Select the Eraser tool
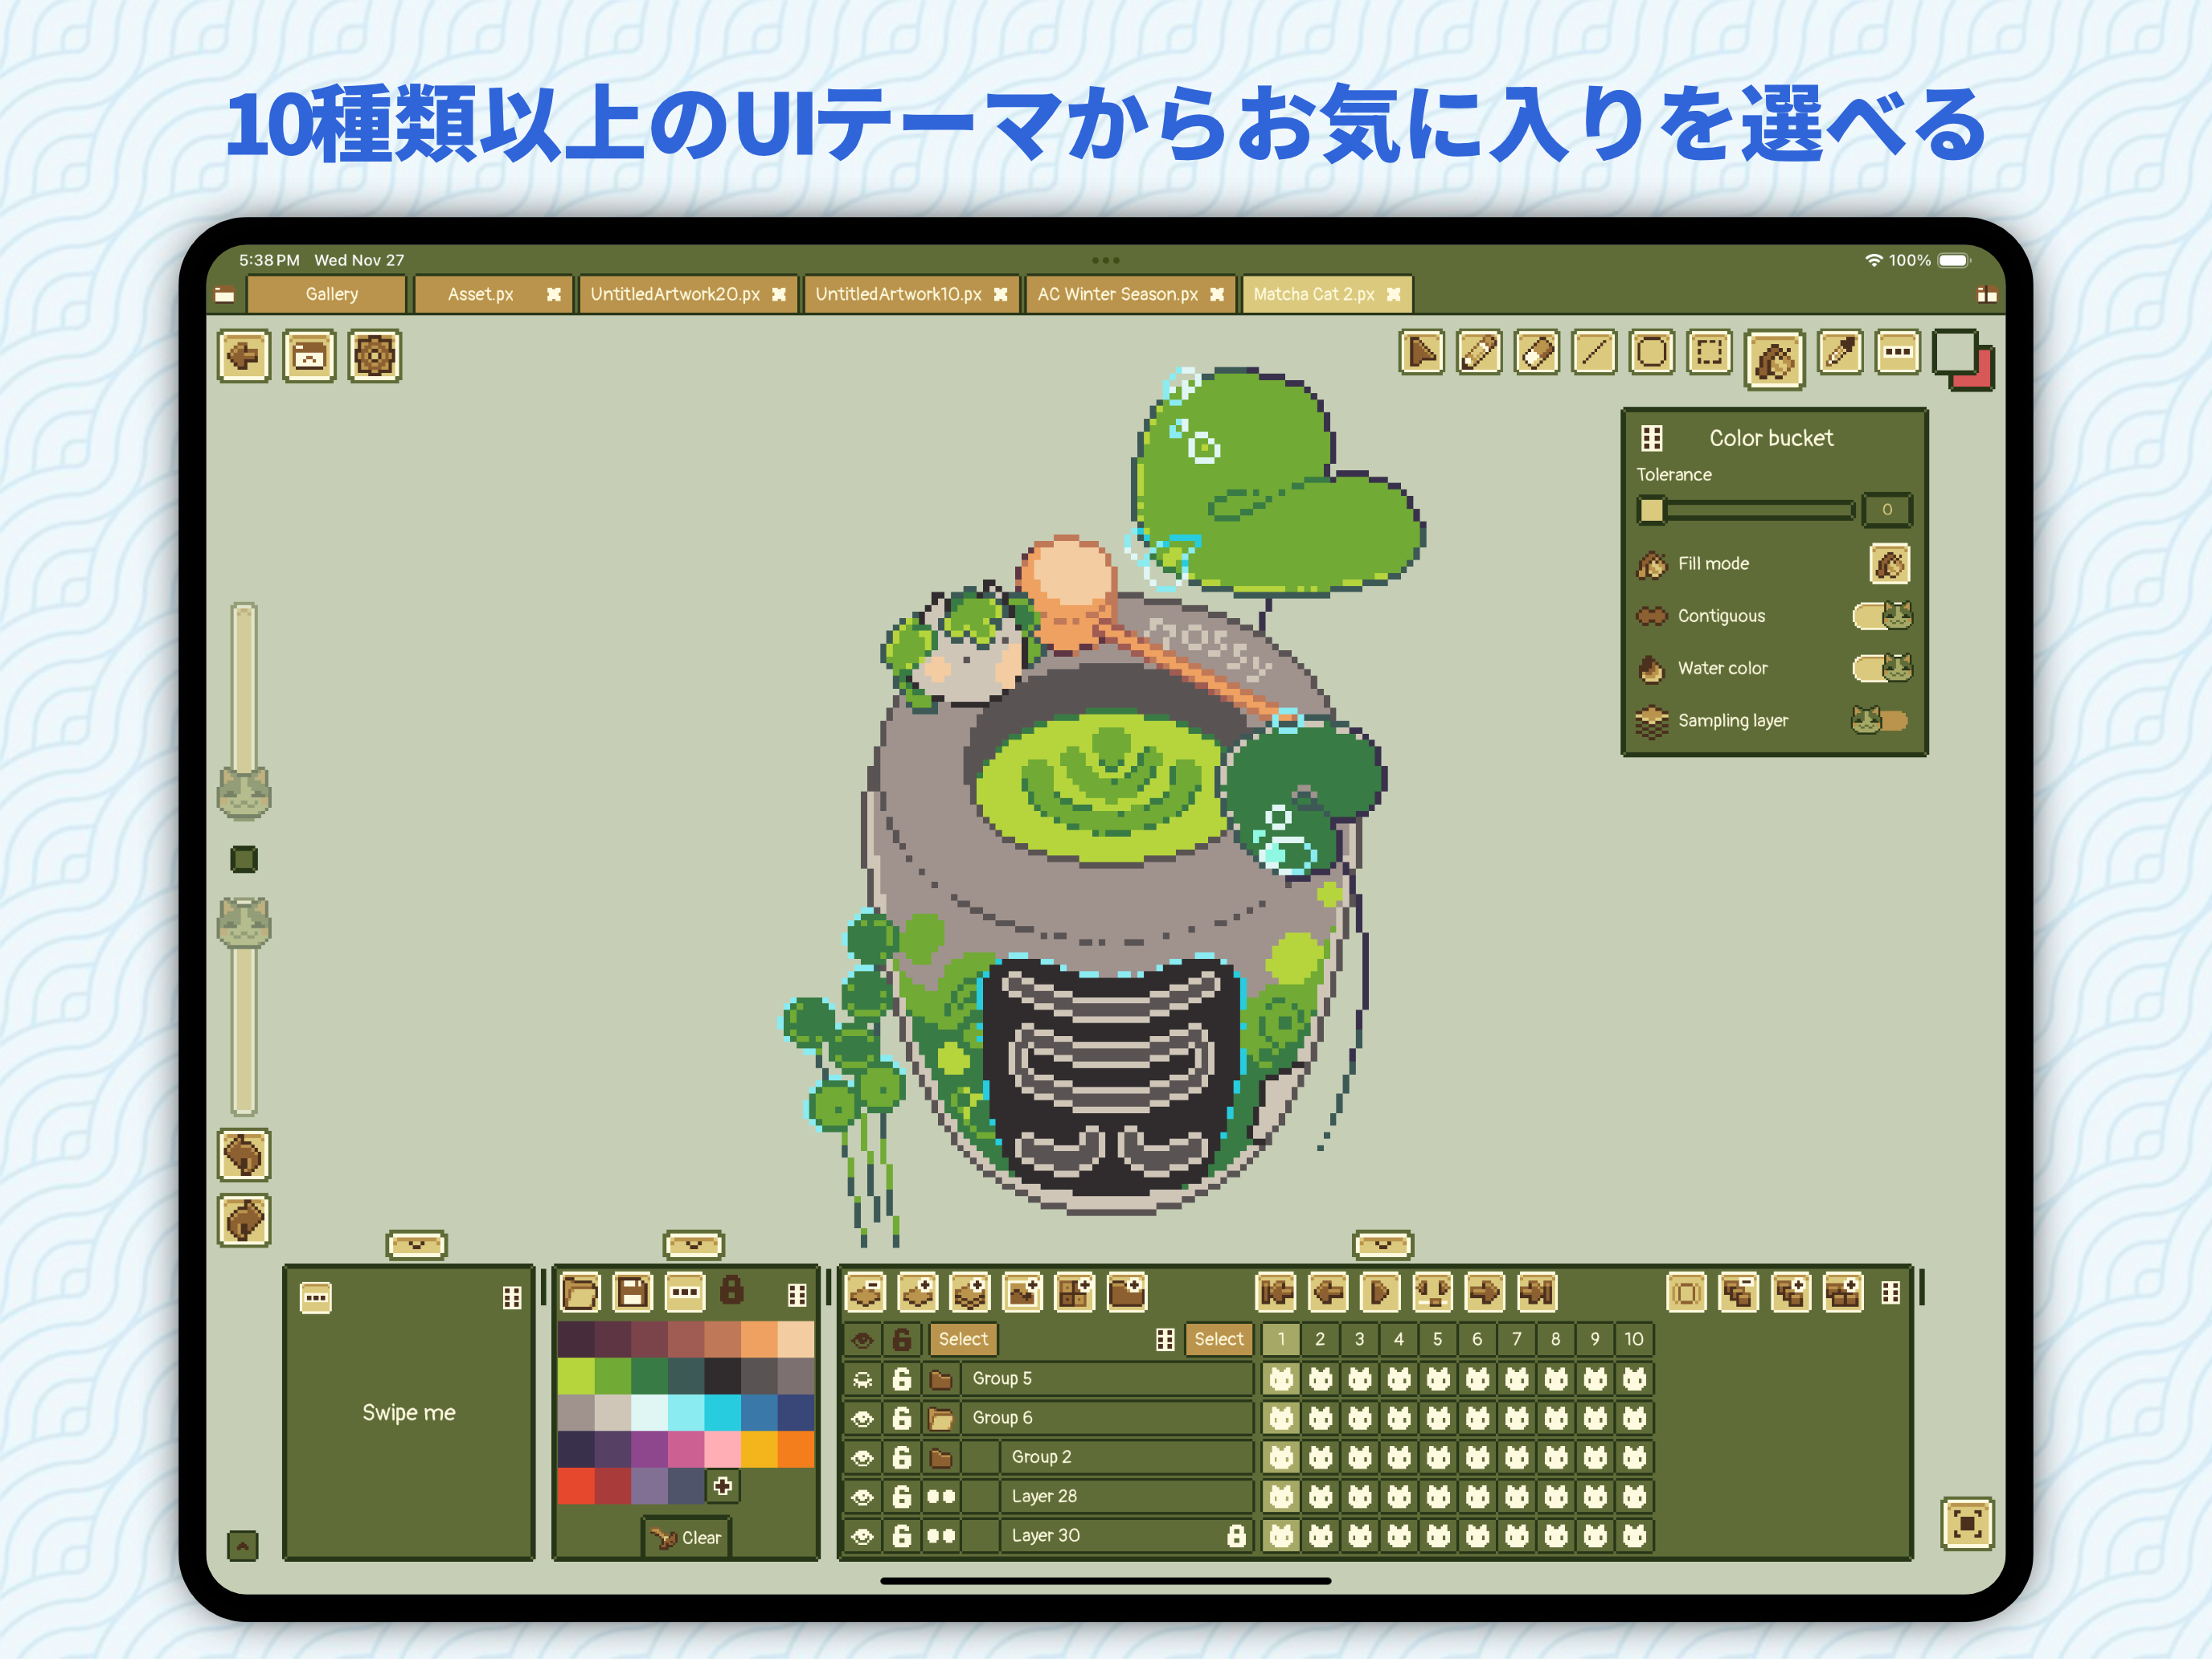 pyautogui.click(x=1537, y=354)
